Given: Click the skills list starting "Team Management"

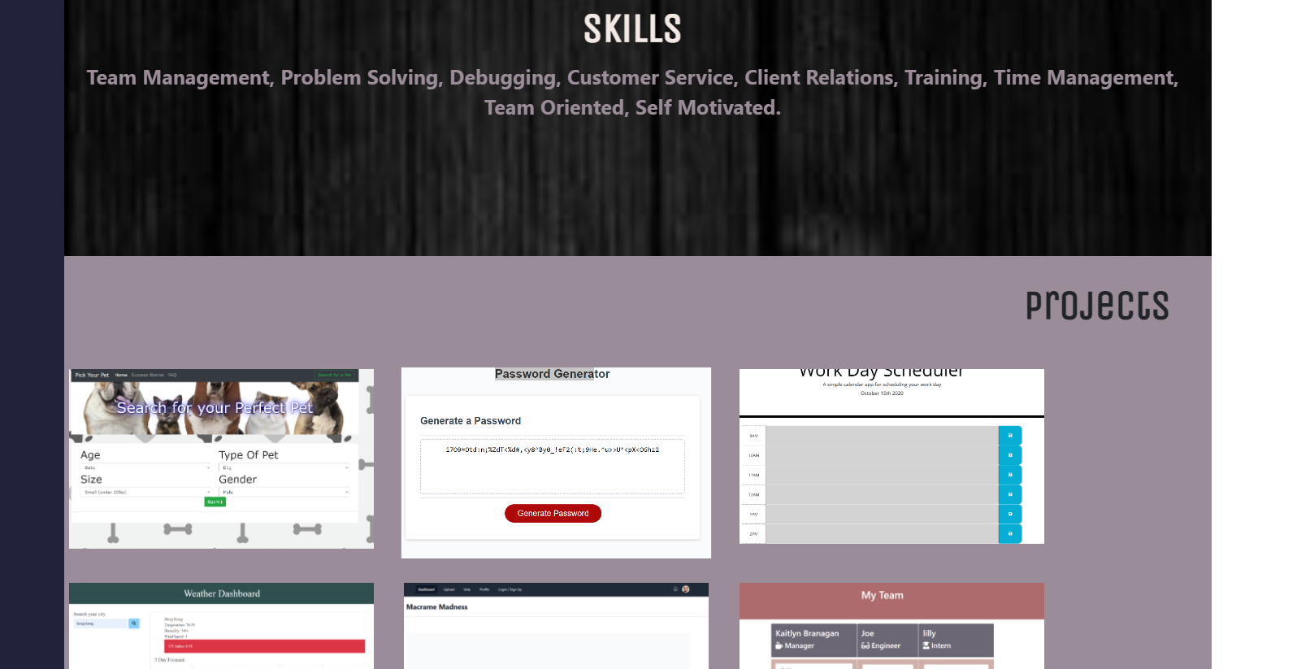Looking at the screenshot, I should click(632, 93).
